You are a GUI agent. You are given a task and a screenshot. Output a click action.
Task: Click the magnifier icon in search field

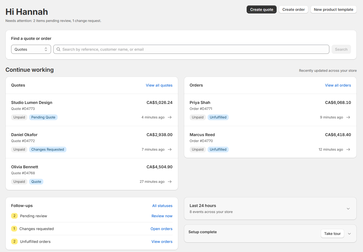pos(58,49)
